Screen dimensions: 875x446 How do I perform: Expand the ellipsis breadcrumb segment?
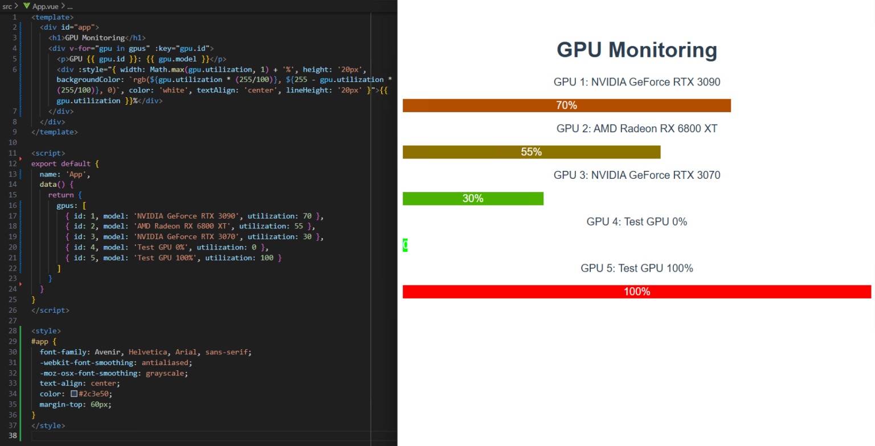pyautogui.click(x=69, y=6)
